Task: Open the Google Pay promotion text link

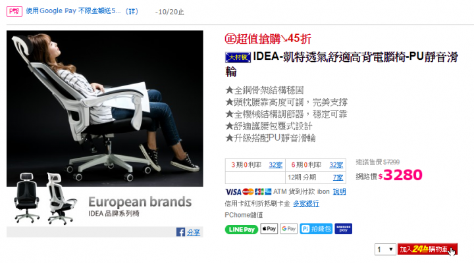Action: [x=74, y=11]
